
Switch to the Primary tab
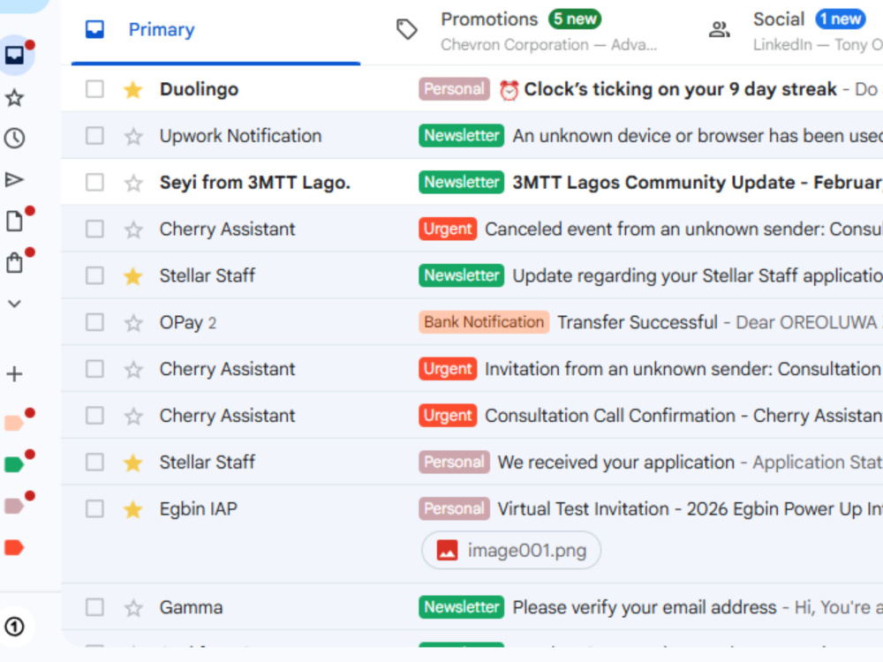[215, 32]
